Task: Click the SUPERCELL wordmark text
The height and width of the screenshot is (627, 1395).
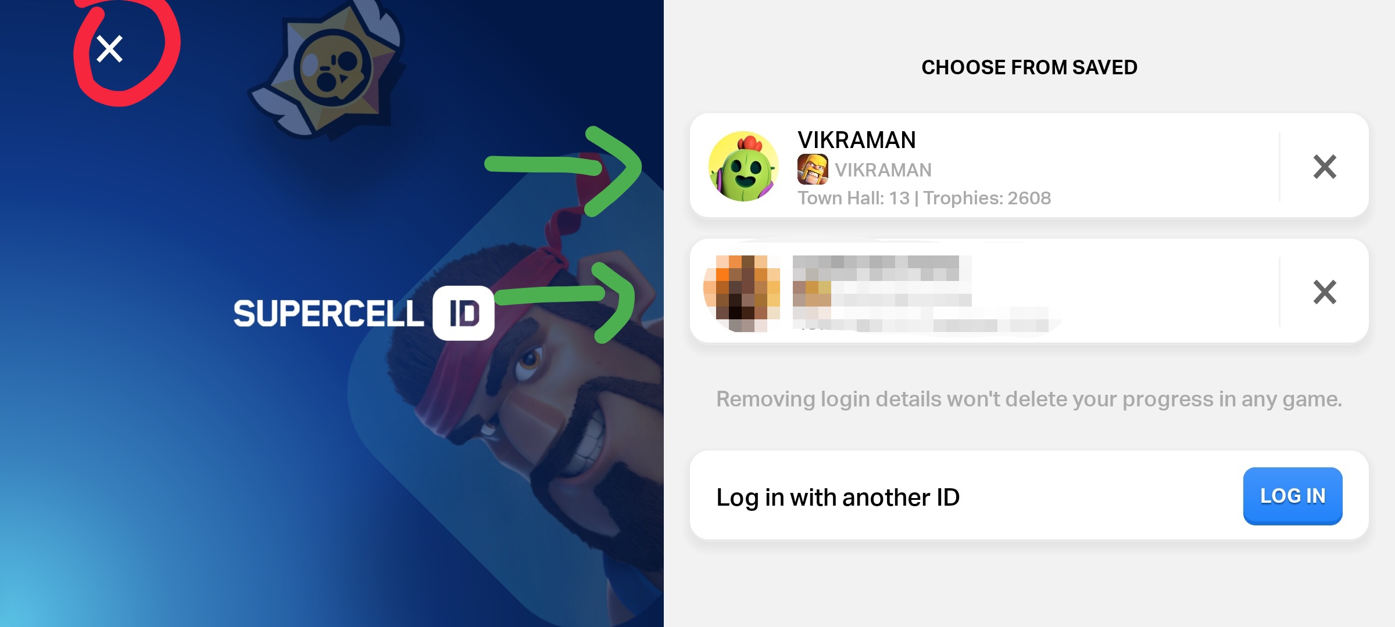Action: coord(328,313)
